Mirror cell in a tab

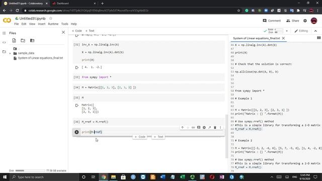click(209, 127)
